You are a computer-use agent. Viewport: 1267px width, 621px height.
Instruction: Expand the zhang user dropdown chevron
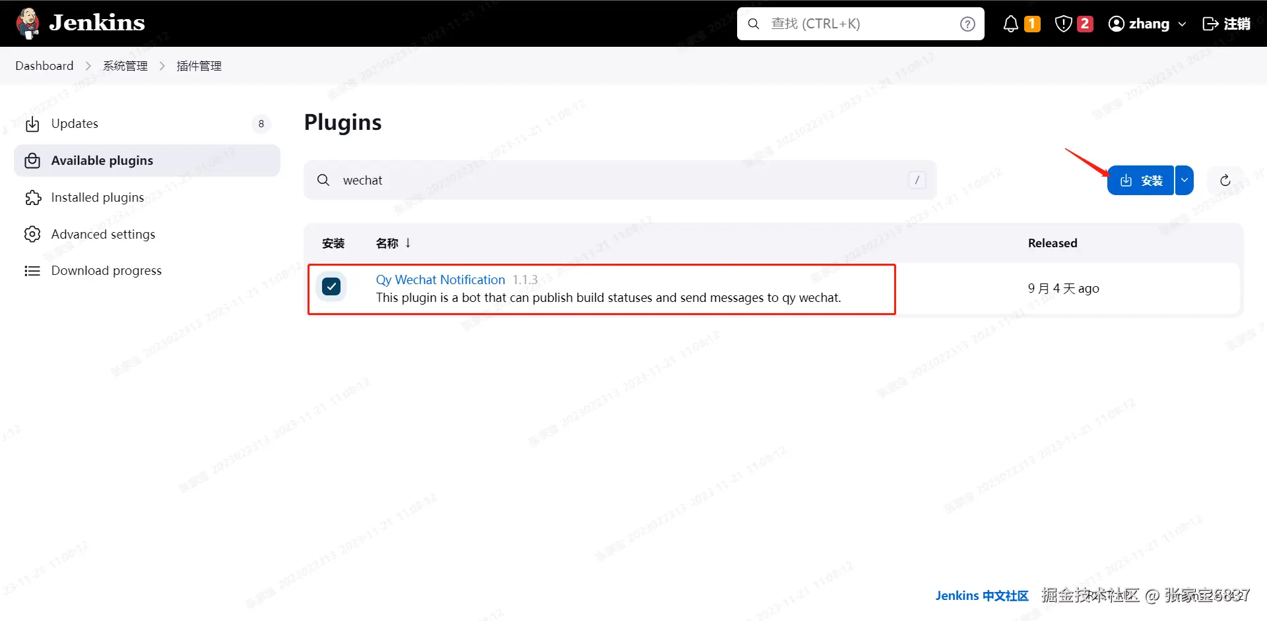click(x=1182, y=24)
